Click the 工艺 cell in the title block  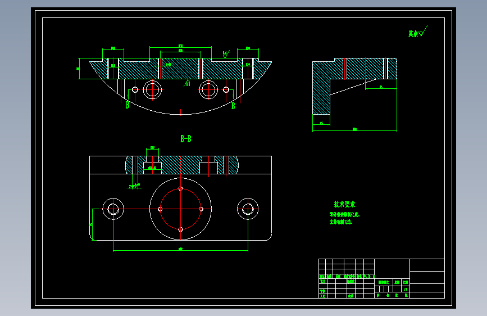pyautogui.click(x=322, y=296)
